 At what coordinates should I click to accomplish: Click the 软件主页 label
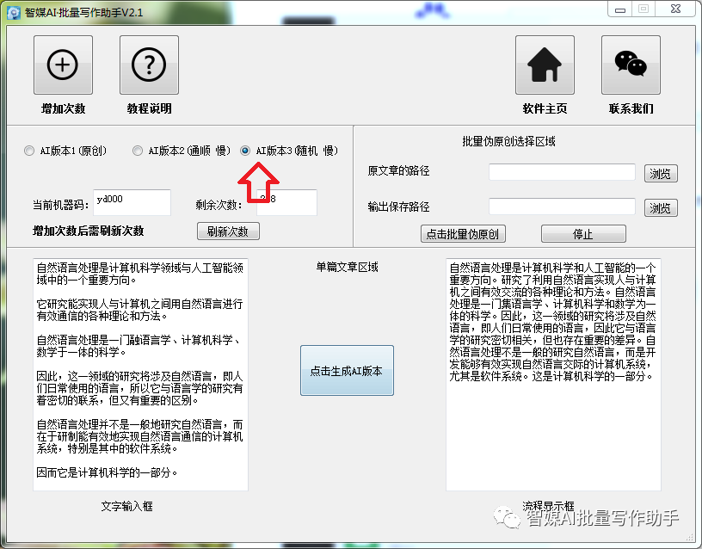(x=545, y=108)
